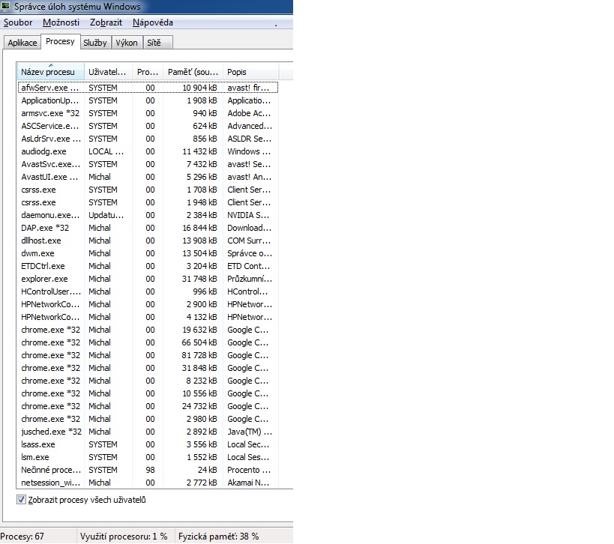The image size is (614, 544).
Task: Click the Updatu... user cell
Action: [106, 215]
